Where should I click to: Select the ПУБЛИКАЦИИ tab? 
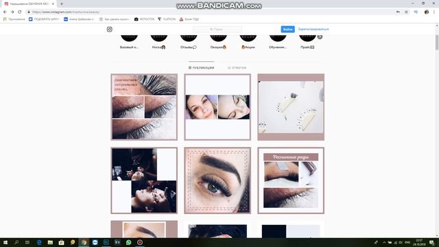coord(201,68)
